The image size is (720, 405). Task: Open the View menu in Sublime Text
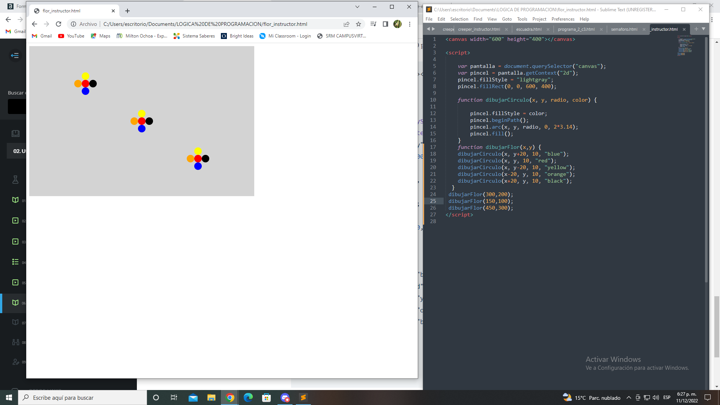[x=492, y=19]
